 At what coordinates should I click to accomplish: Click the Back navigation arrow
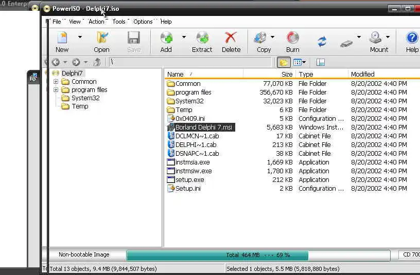coord(56,62)
